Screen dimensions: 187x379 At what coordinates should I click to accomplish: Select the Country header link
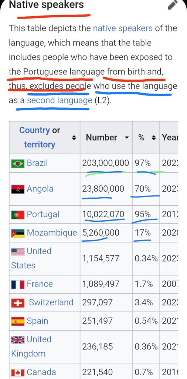click(x=34, y=130)
